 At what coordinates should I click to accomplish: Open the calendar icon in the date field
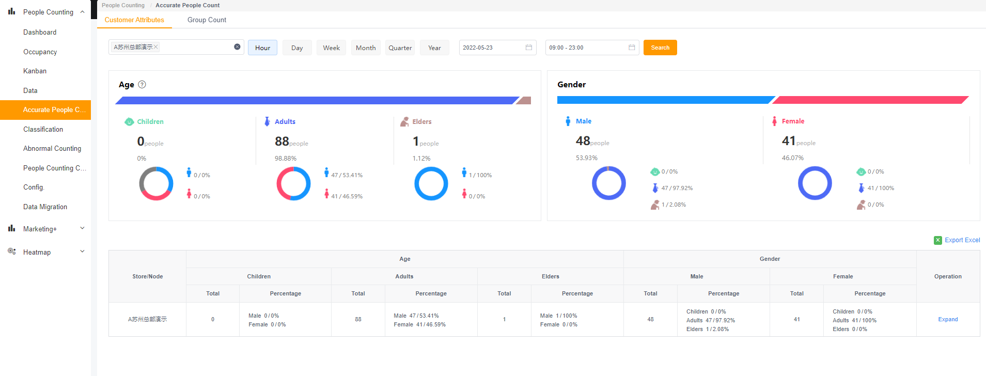[528, 48]
